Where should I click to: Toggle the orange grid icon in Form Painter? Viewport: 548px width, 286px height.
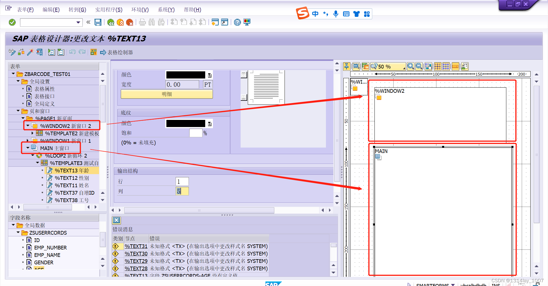coord(438,67)
